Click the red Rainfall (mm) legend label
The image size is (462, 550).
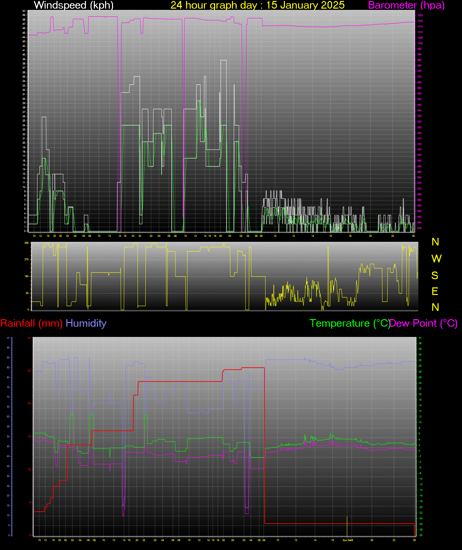[31, 323]
